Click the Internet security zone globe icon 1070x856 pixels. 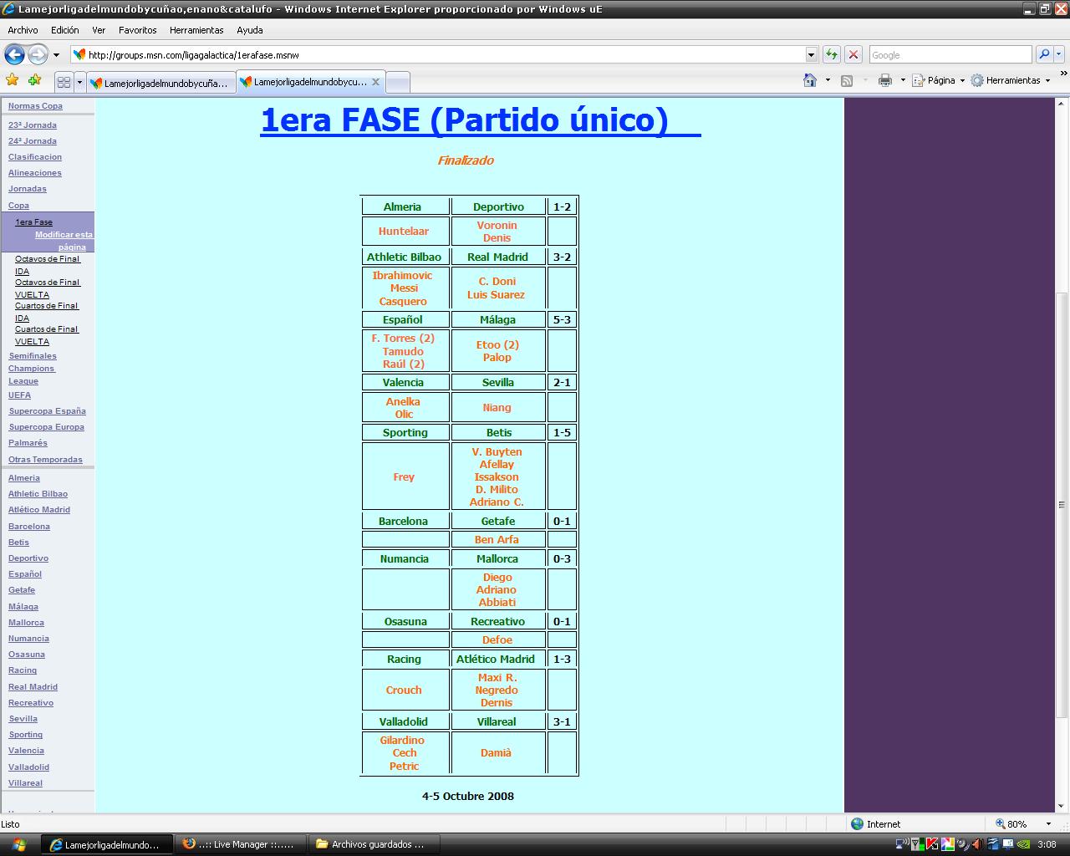857,823
